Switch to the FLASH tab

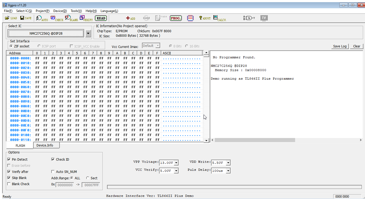(x=20, y=145)
